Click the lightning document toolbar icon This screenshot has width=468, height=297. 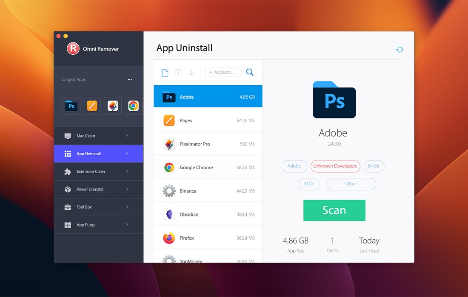[x=179, y=72]
